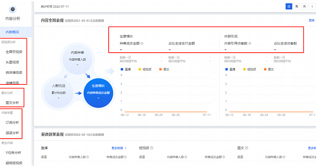320x166 pixels.
Task: Click the round logo icon above 内容分析
Action: click(13, 9)
